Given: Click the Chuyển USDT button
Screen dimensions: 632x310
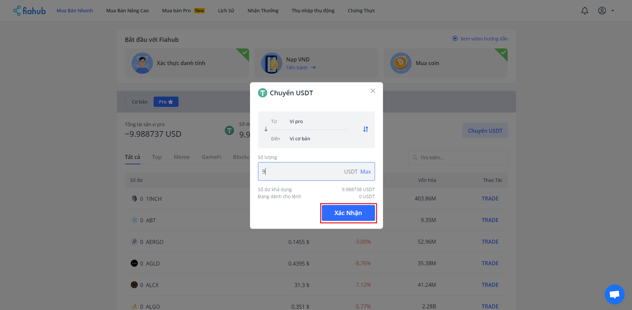Looking at the screenshot, I should coord(485,131).
